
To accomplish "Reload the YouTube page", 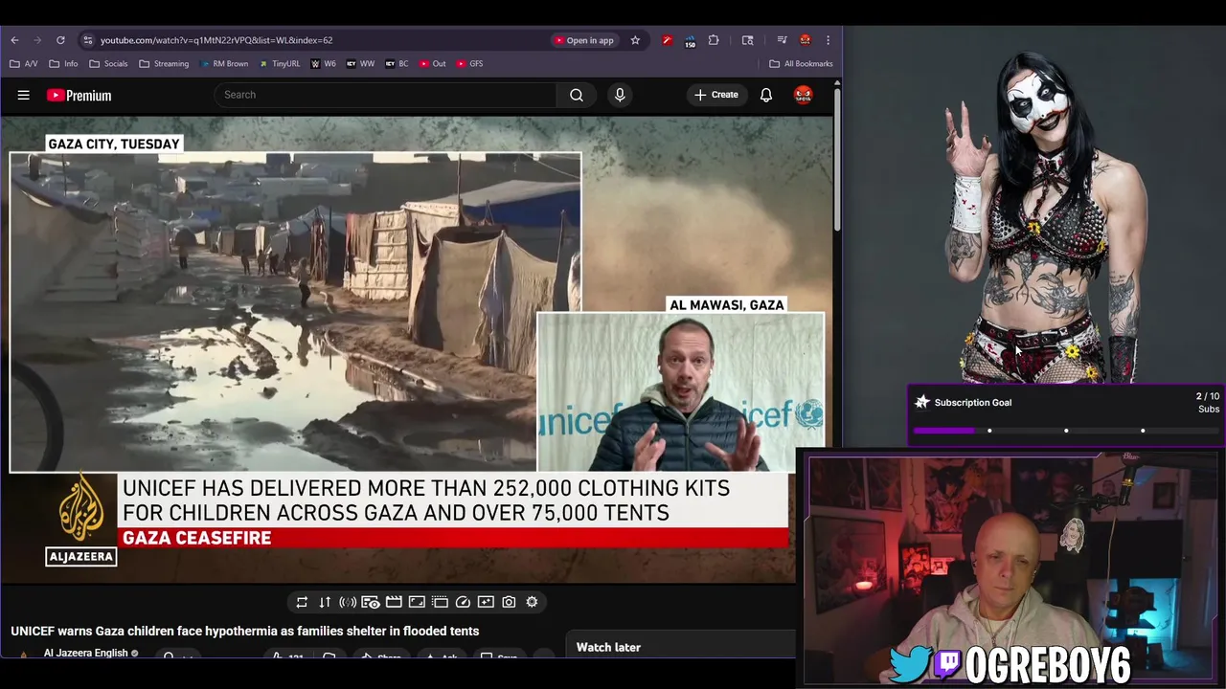I will pos(60,40).
